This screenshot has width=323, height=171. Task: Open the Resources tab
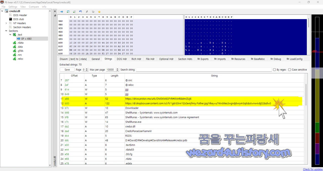(x=238, y=59)
